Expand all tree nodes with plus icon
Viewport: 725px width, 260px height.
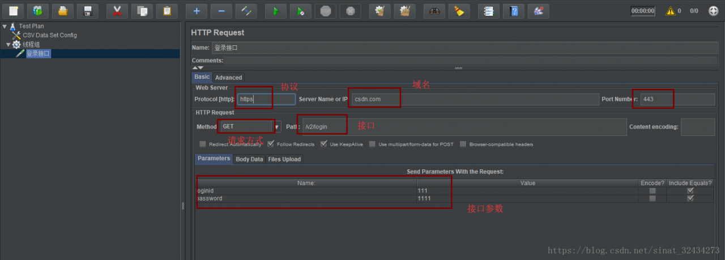click(197, 11)
